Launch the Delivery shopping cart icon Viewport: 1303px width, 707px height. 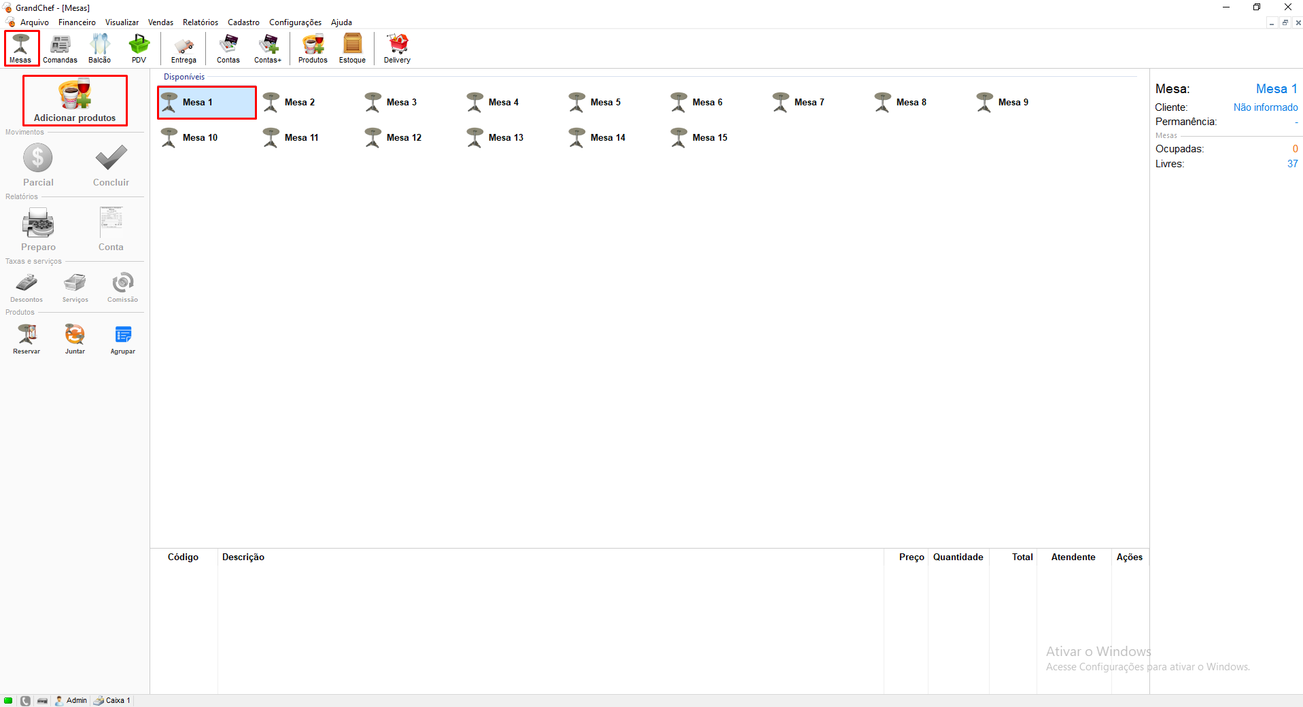pyautogui.click(x=397, y=48)
